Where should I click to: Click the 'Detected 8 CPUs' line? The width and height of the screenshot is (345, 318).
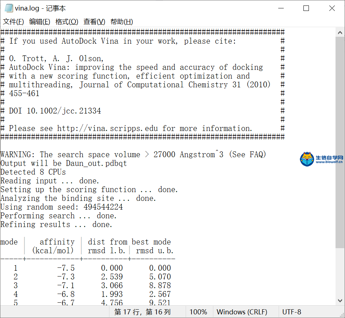point(33,172)
